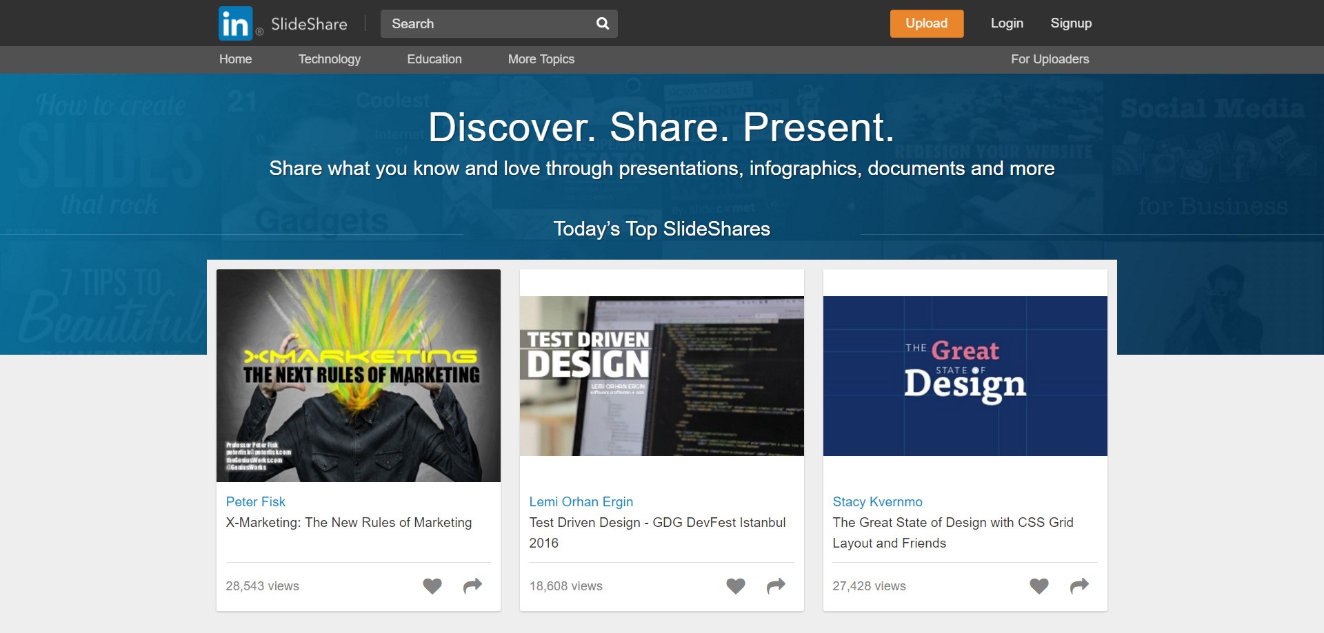Go to the Home tab

235,59
